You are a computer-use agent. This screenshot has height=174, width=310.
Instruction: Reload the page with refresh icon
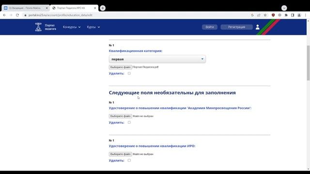pyautogui.click(x=17, y=15)
